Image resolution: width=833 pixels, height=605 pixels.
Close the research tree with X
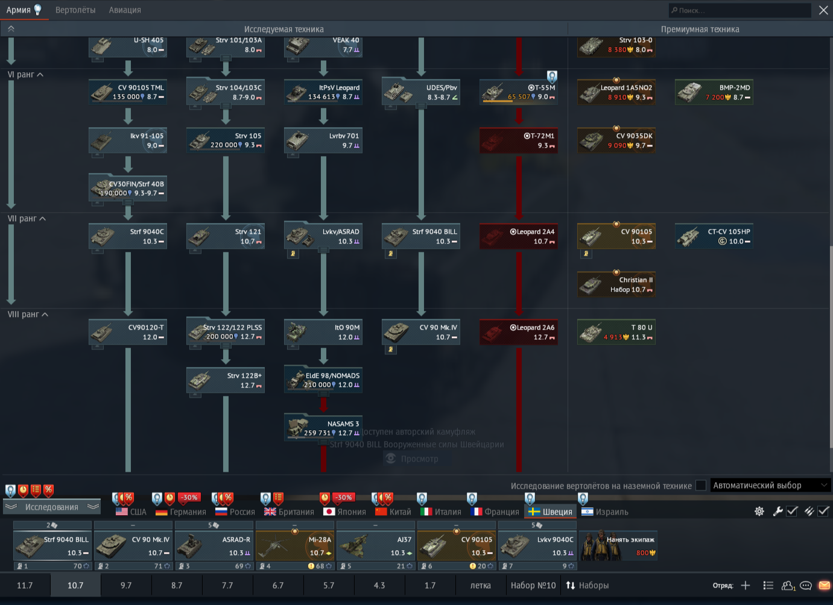point(823,10)
